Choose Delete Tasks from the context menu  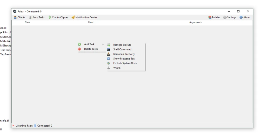(91, 49)
